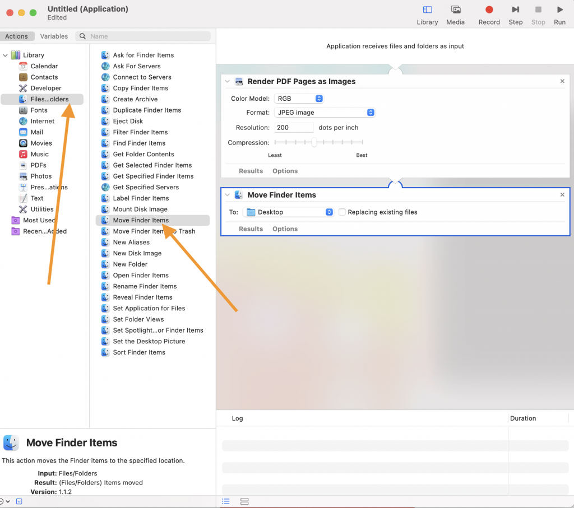Select Reveal Finder Items action
574x508 pixels.
click(142, 297)
